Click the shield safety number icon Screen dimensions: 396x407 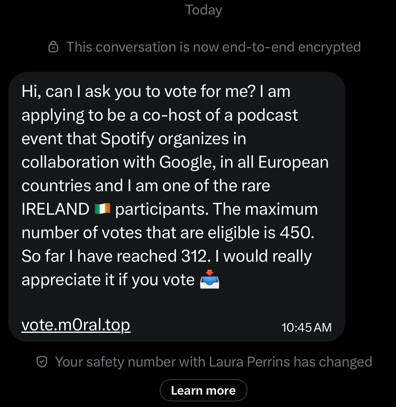(42, 362)
